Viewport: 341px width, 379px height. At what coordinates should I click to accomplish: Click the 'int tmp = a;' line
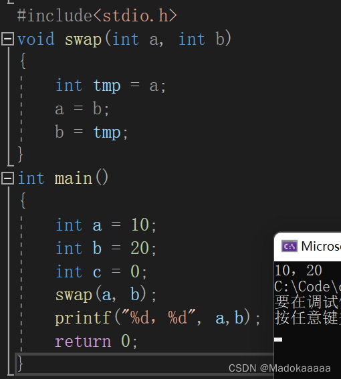(111, 86)
